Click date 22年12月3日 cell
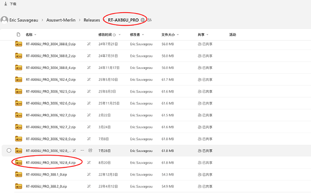Image resolution: width=311 pixels, height=193 pixels. 108,175
